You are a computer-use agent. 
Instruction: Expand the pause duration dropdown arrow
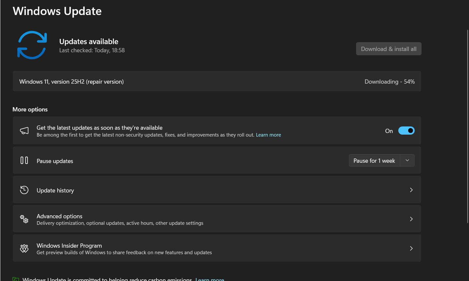tap(407, 160)
